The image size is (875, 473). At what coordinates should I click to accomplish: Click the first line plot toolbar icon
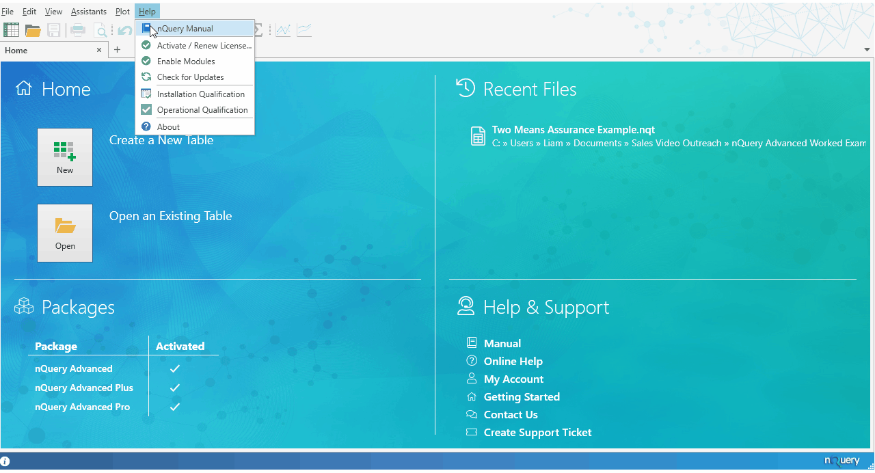(x=283, y=29)
